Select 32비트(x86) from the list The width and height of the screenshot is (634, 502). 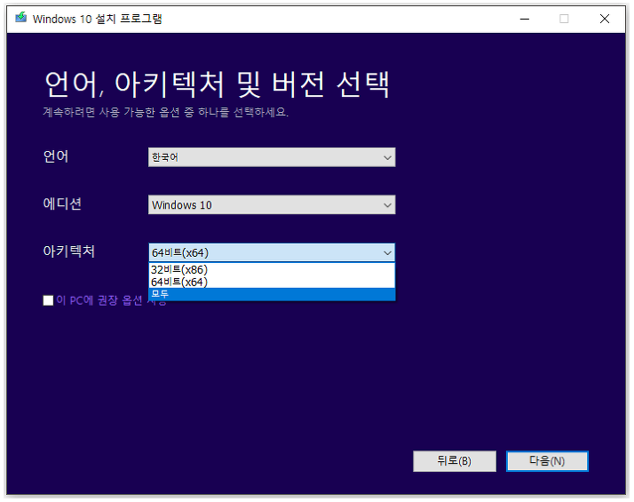pyautogui.click(x=272, y=269)
